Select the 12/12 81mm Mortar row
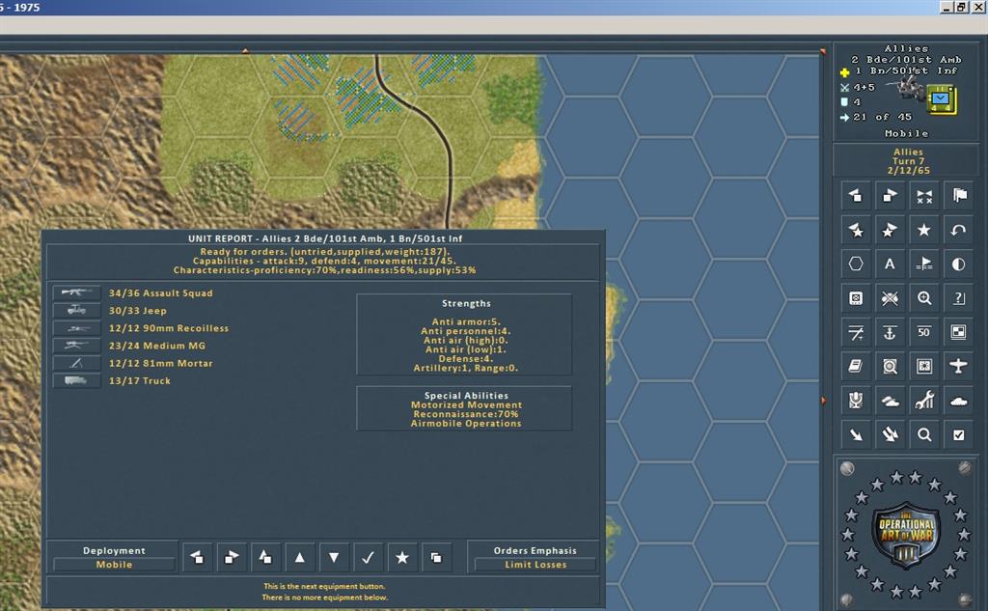 tap(161, 364)
